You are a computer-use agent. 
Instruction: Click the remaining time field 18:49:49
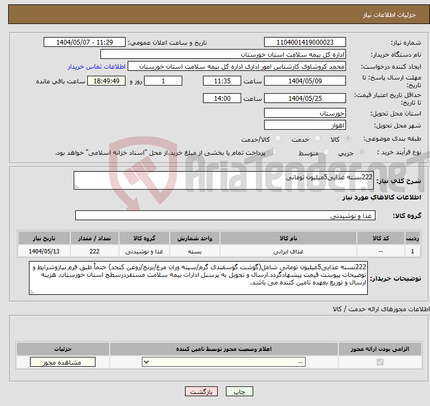click(106, 81)
